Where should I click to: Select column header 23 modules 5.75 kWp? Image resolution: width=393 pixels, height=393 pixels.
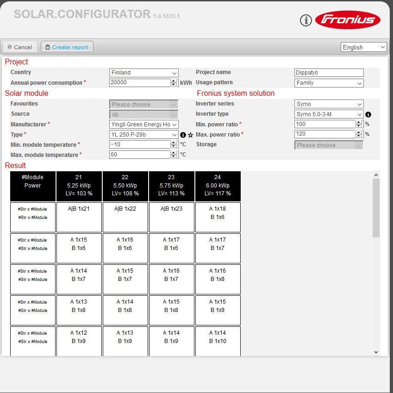pyautogui.click(x=172, y=186)
